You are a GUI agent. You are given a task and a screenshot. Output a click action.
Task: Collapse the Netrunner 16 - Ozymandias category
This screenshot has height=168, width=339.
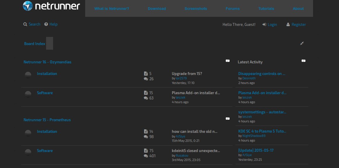coord(228,61)
